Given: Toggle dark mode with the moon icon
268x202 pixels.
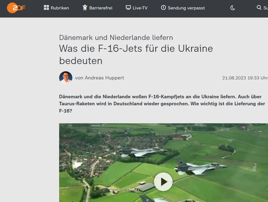Looking at the screenshot, I should 233,8.
